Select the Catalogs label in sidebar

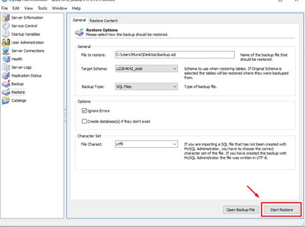tap(19, 100)
